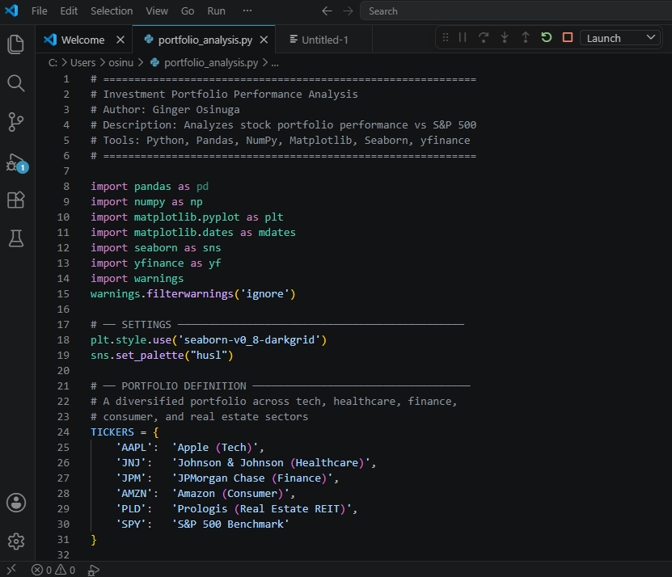Click 'Prologis (Real Estate REIT)' string
Viewport: 672px width, 577px height.
point(262,509)
